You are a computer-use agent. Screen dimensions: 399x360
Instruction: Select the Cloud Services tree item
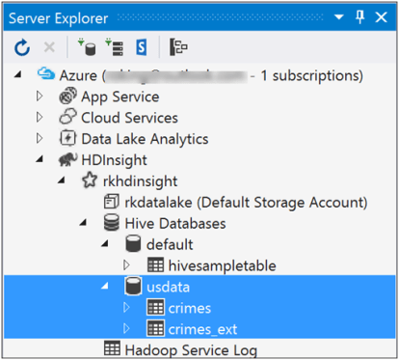tap(129, 118)
